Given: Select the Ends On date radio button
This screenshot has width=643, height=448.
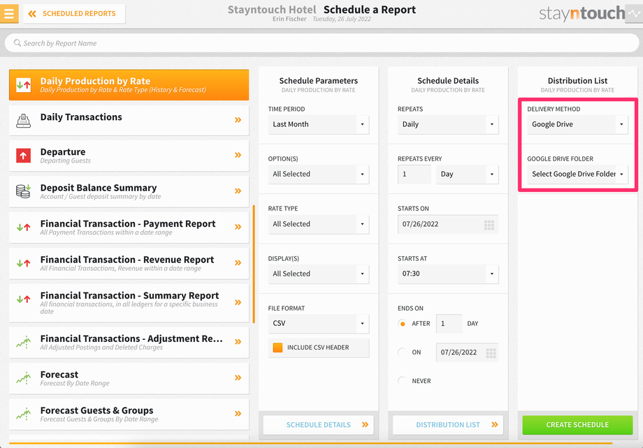Looking at the screenshot, I should coord(403,352).
